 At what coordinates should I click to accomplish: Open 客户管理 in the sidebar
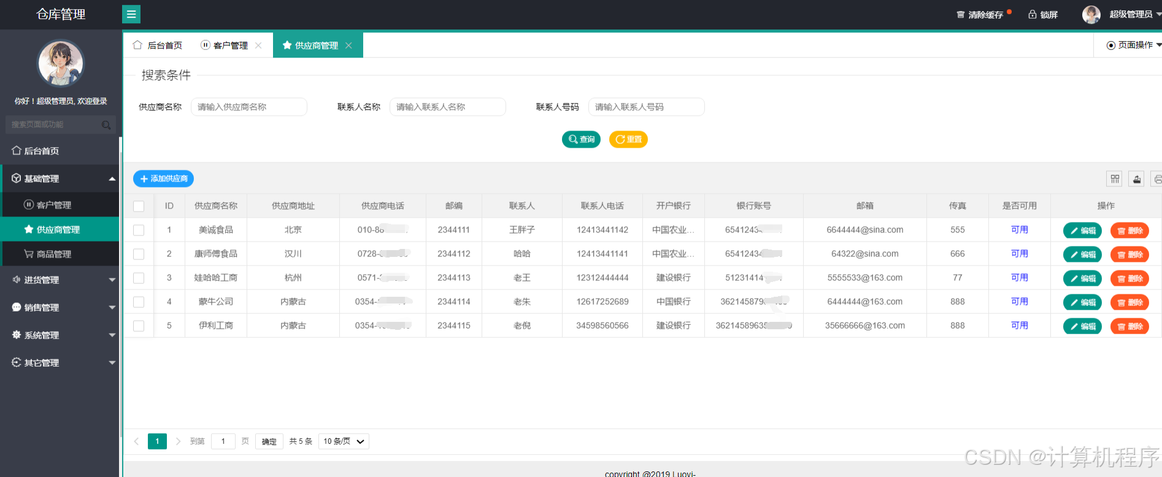coord(61,205)
